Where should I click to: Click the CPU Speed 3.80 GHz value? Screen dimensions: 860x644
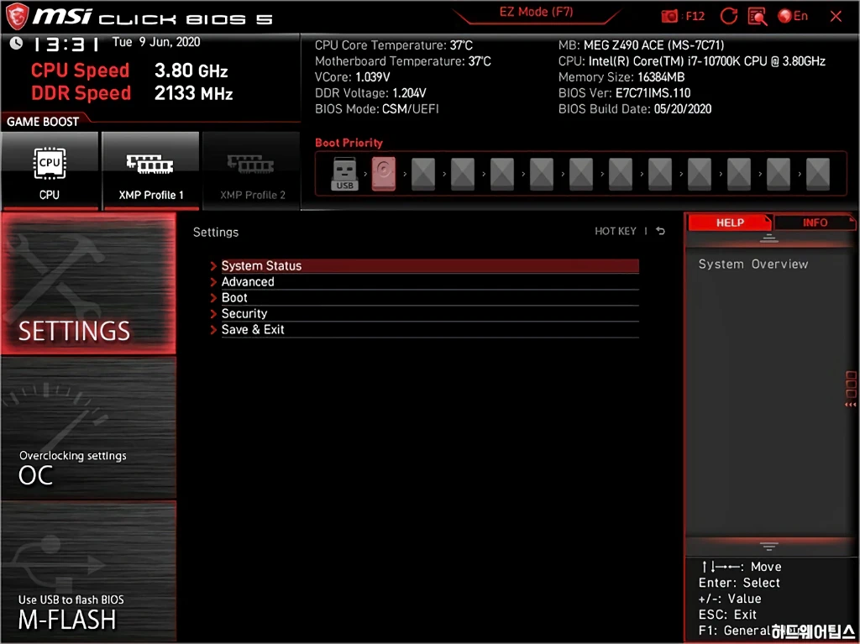tap(191, 71)
